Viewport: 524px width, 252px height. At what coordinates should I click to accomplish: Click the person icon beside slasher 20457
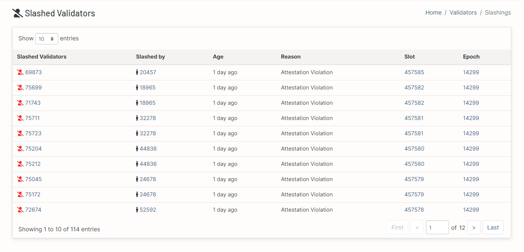click(x=137, y=72)
